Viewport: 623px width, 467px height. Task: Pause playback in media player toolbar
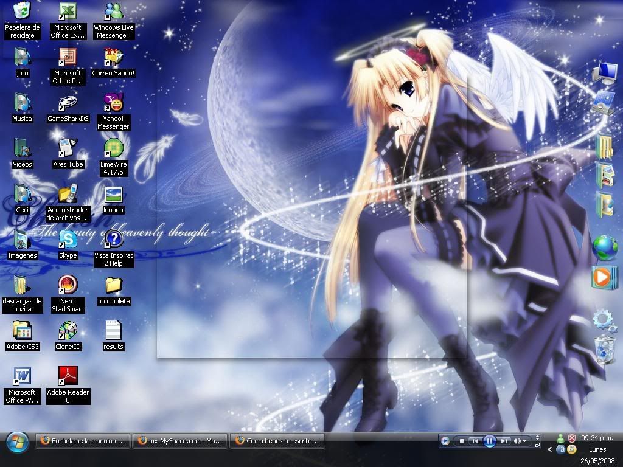coord(490,441)
